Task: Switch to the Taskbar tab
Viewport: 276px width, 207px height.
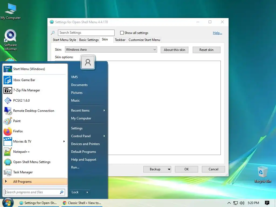Action: click(120, 40)
